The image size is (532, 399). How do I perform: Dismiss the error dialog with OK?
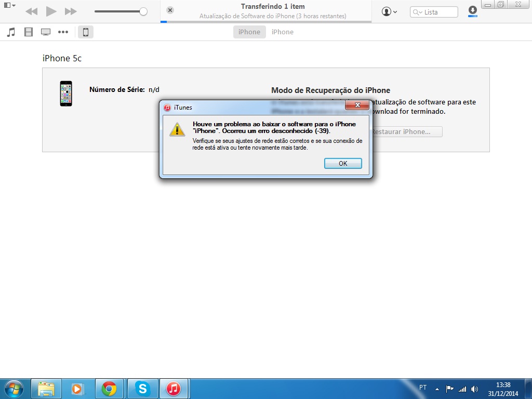[x=343, y=164]
